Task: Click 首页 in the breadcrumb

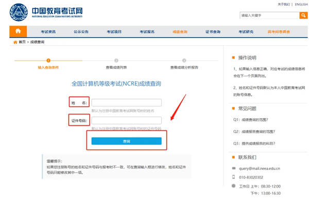Action: 22,42
